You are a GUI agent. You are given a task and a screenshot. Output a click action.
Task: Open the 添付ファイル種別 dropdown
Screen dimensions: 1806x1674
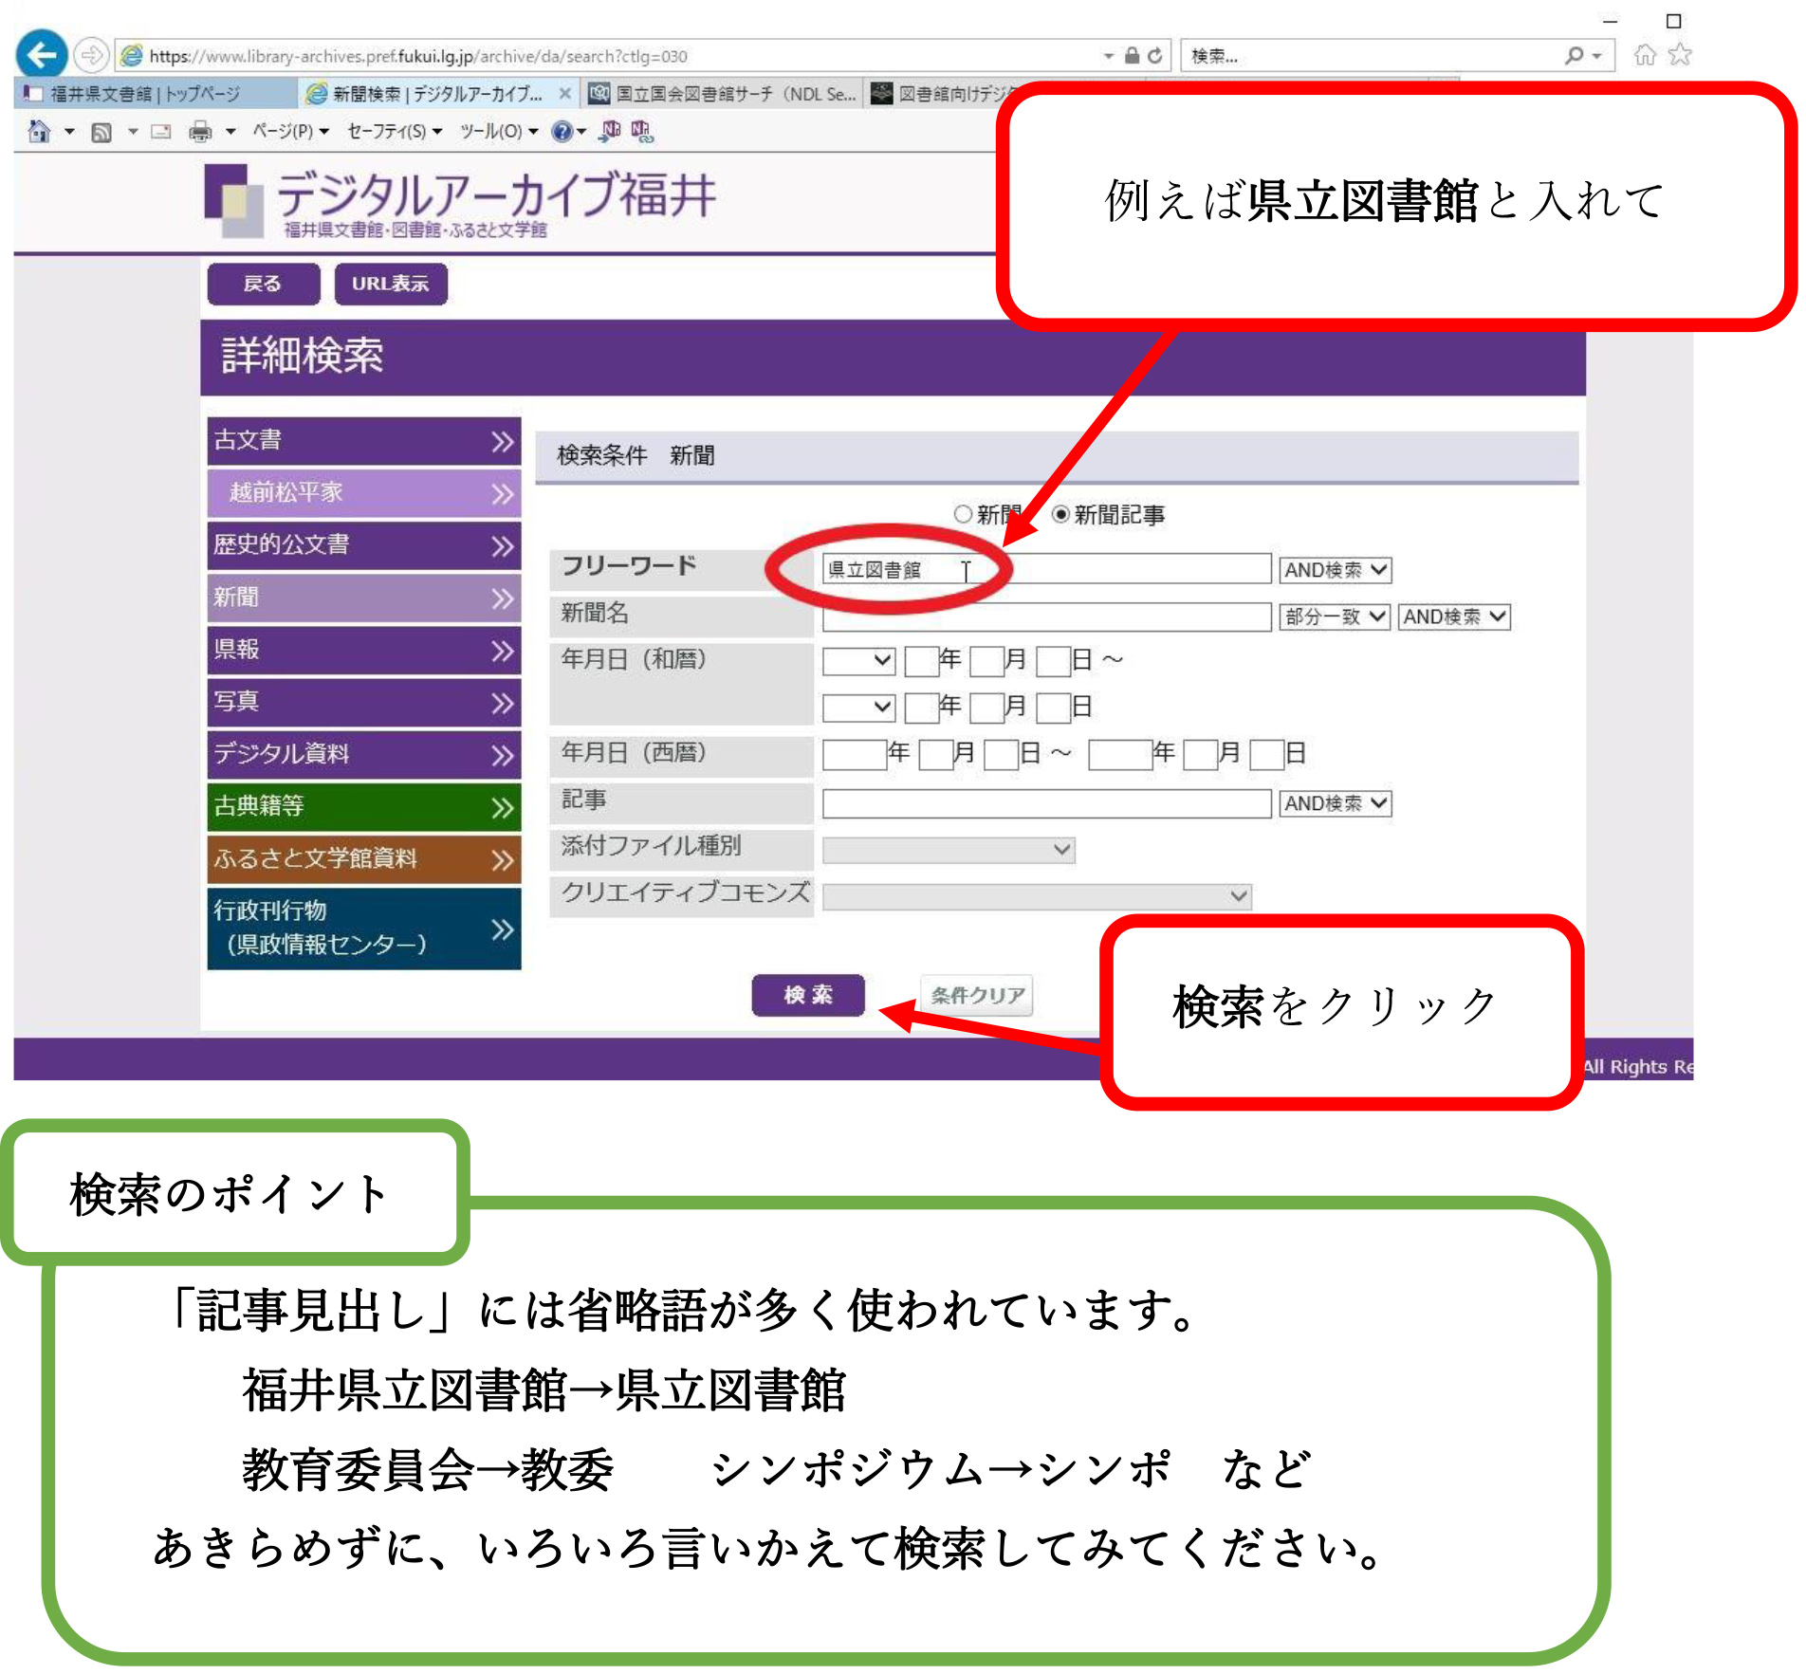pyautogui.click(x=949, y=850)
